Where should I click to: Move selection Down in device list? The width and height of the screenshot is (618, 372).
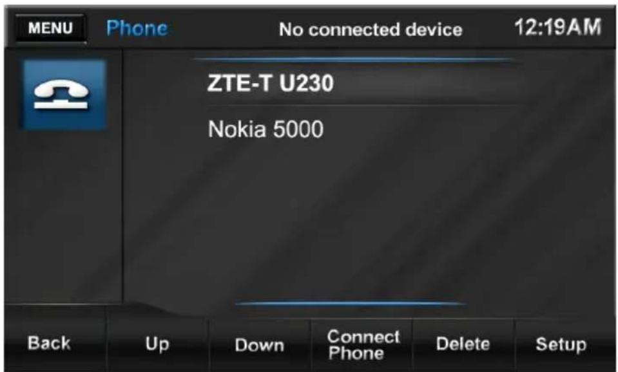[x=259, y=345]
